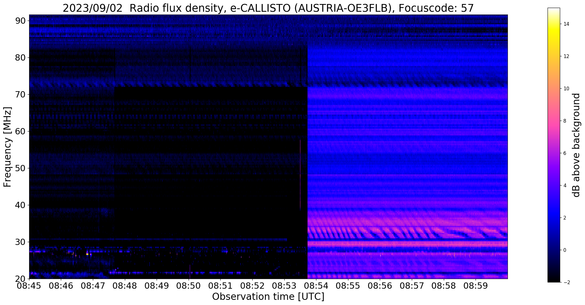Click the 08:50 time tick label
The height and width of the screenshot is (305, 585).
click(189, 286)
